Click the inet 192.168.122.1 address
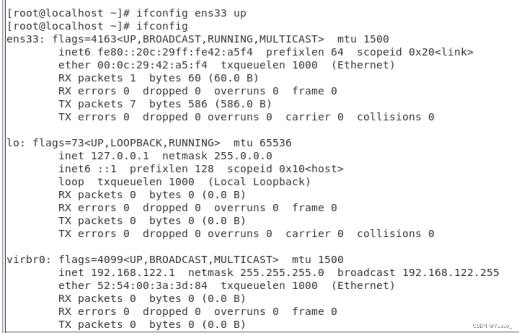Image resolution: width=519 pixels, height=333 pixels. coord(133,273)
